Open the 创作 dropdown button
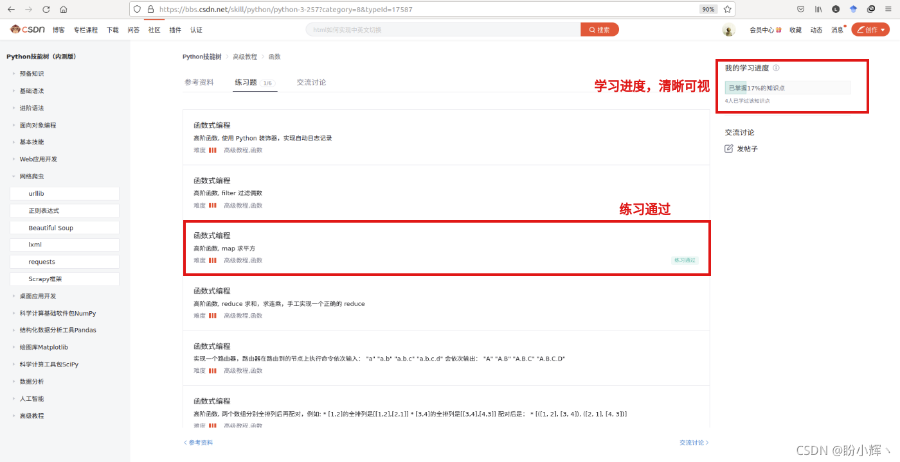Image resolution: width=900 pixels, height=462 pixels. tap(870, 30)
